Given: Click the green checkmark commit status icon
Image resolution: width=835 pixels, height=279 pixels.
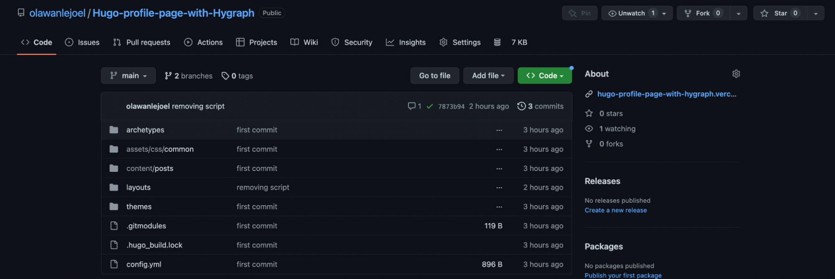Looking at the screenshot, I should coord(429,106).
